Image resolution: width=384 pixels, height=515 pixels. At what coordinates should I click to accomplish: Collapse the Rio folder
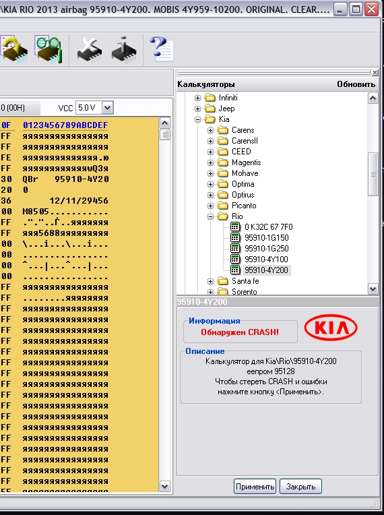point(211,217)
